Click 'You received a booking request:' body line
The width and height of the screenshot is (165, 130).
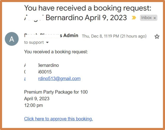[56, 52]
